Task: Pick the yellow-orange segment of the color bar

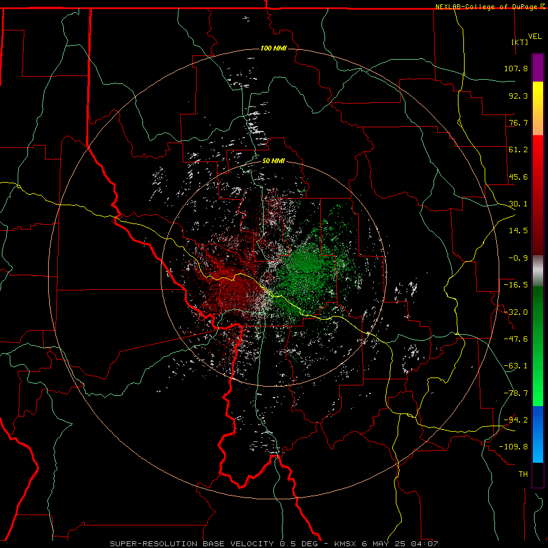Action: [538, 108]
